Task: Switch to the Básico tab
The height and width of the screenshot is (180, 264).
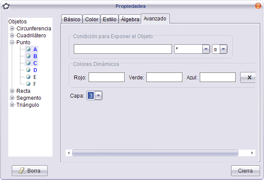Action: click(72, 20)
